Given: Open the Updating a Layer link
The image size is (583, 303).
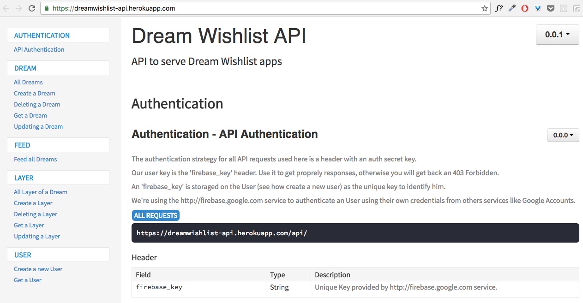Looking at the screenshot, I should tap(37, 236).
